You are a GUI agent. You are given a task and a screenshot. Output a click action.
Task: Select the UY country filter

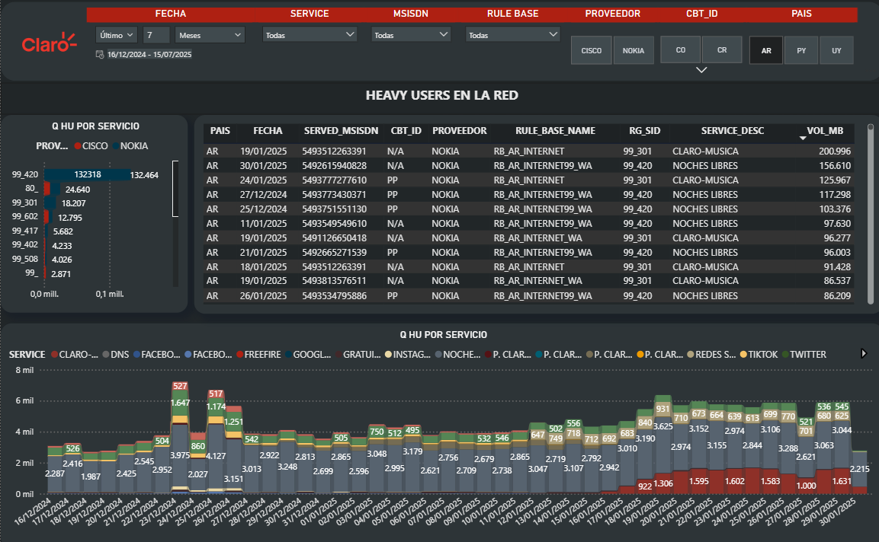(x=836, y=50)
